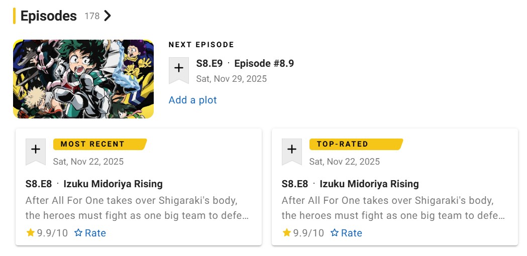Select the Most Recent badge label
The width and height of the screenshot is (527, 256).
tap(92, 144)
